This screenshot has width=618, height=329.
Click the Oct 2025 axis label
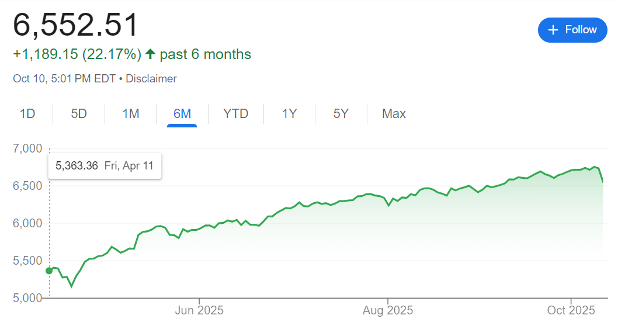[x=570, y=310]
